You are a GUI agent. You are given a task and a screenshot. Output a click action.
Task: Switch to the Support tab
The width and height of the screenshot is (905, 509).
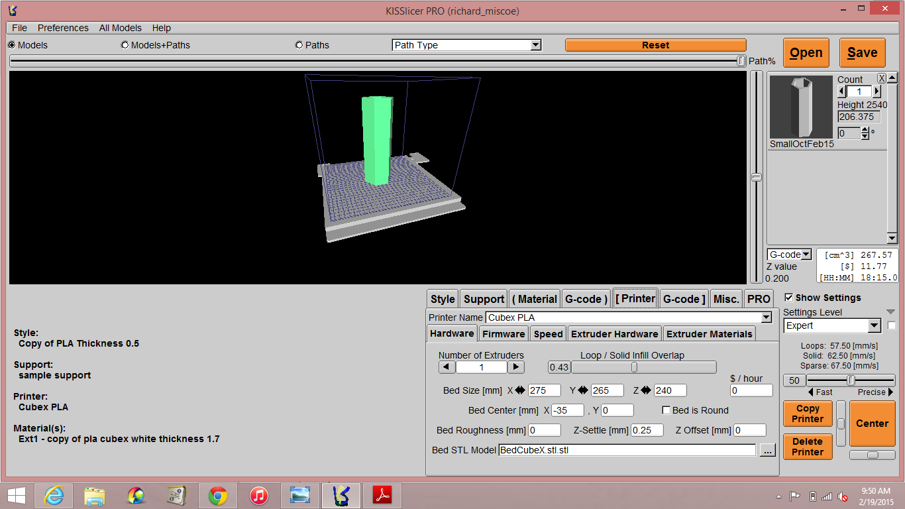(x=484, y=299)
